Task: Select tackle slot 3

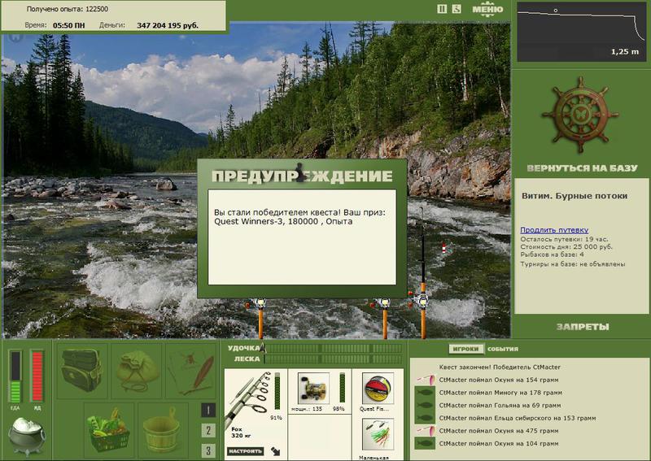Action: click(x=208, y=450)
